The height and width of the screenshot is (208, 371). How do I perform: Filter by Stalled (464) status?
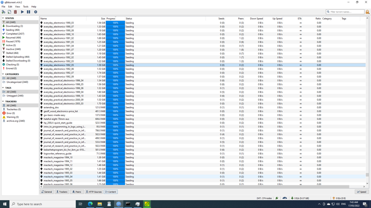pyautogui.click(x=12, y=53)
